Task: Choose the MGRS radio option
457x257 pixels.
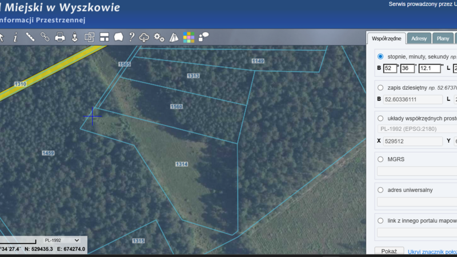Action: coord(380,159)
